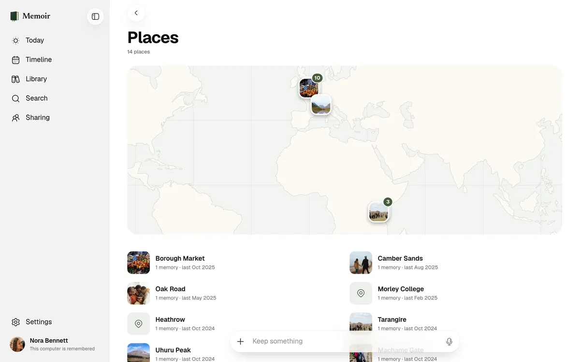Open Timeline in the sidebar

55,60
